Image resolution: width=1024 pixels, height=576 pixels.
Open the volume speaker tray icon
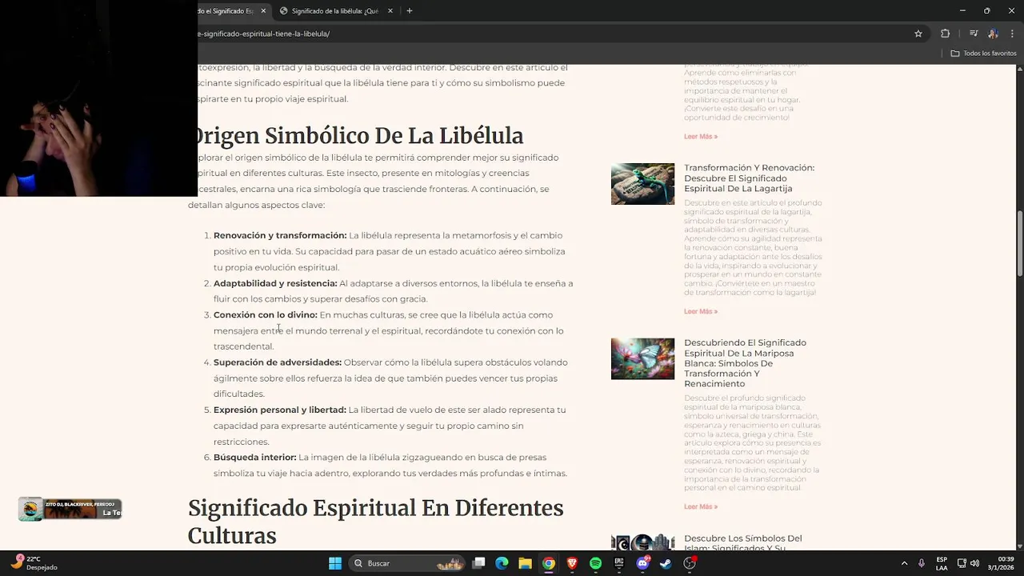974,563
